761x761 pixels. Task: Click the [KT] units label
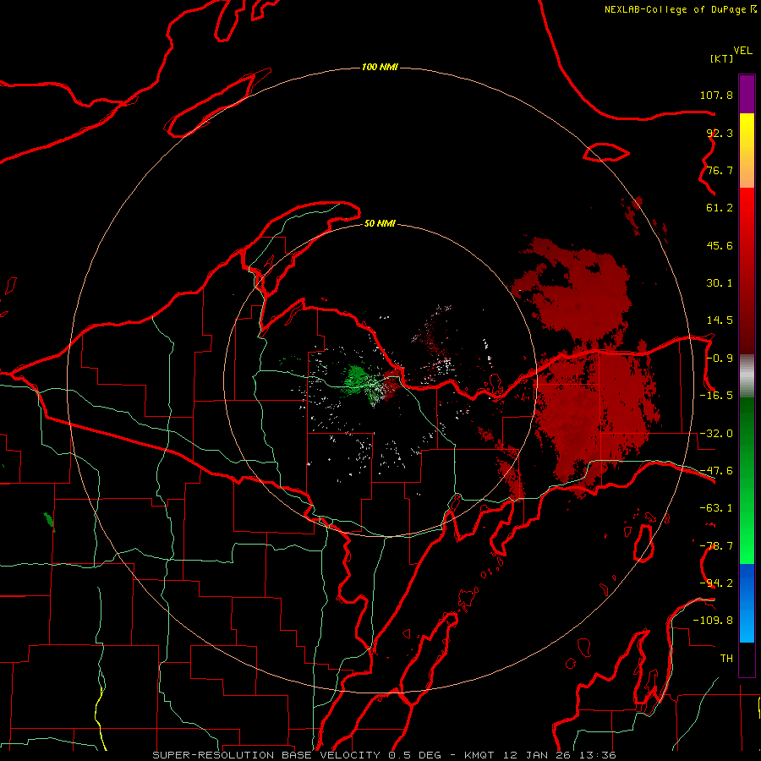tap(721, 58)
